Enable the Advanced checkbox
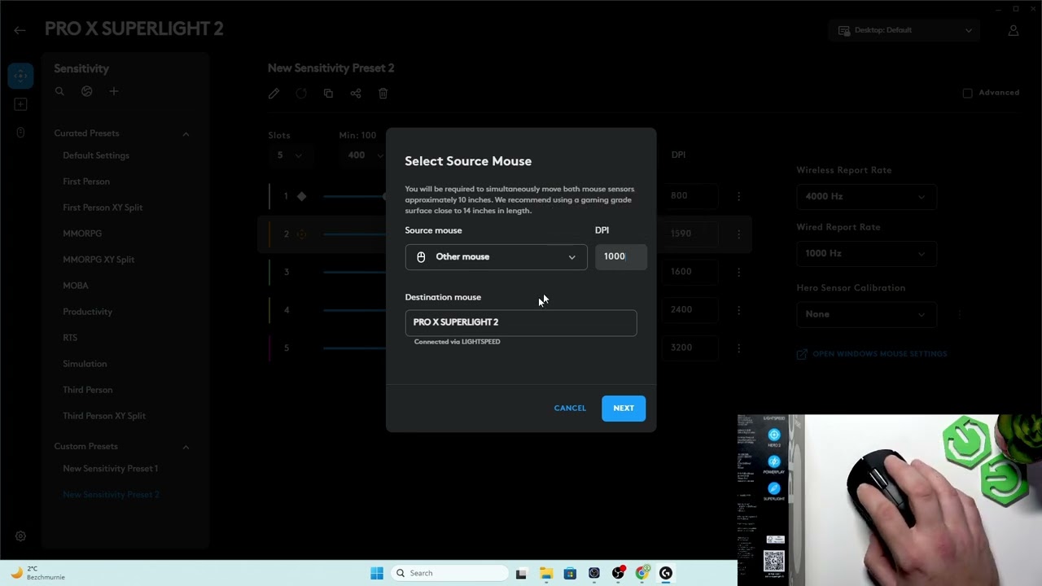1042x586 pixels. 967,93
